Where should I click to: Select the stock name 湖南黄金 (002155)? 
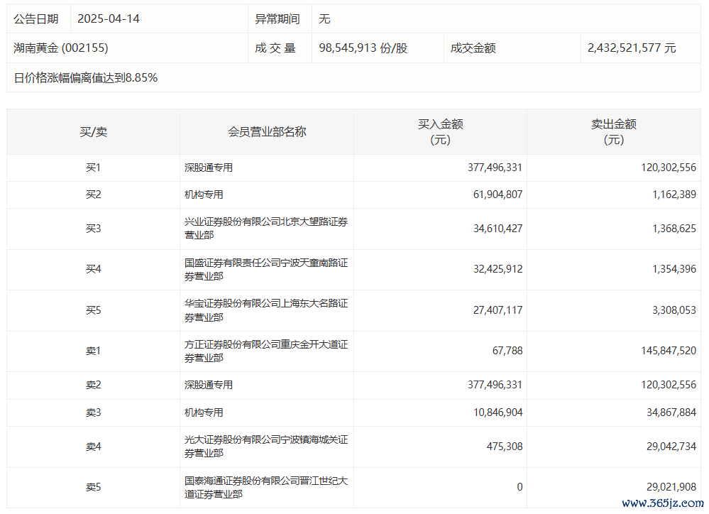point(61,48)
